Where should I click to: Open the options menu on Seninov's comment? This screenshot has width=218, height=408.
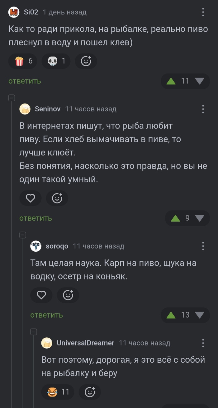pos(203,109)
